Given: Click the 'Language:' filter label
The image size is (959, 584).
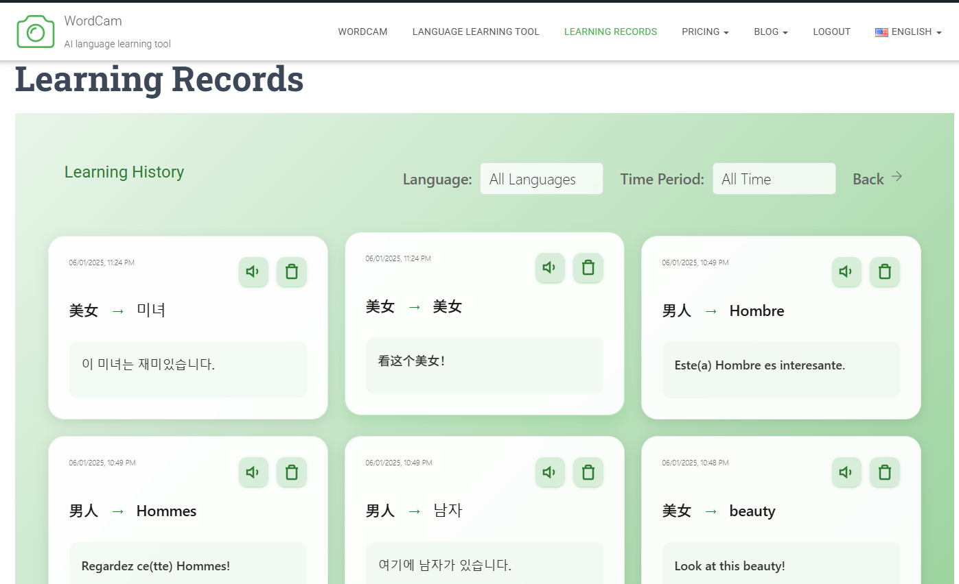Looking at the screenshot, I should 437,180.
